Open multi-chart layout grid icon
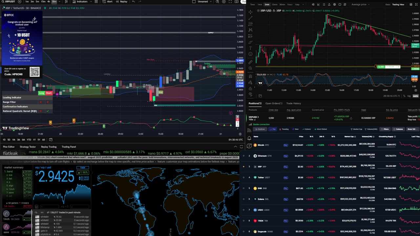This screenshot has width=420, height=236. pyautogui.click(x=411, y=5)
